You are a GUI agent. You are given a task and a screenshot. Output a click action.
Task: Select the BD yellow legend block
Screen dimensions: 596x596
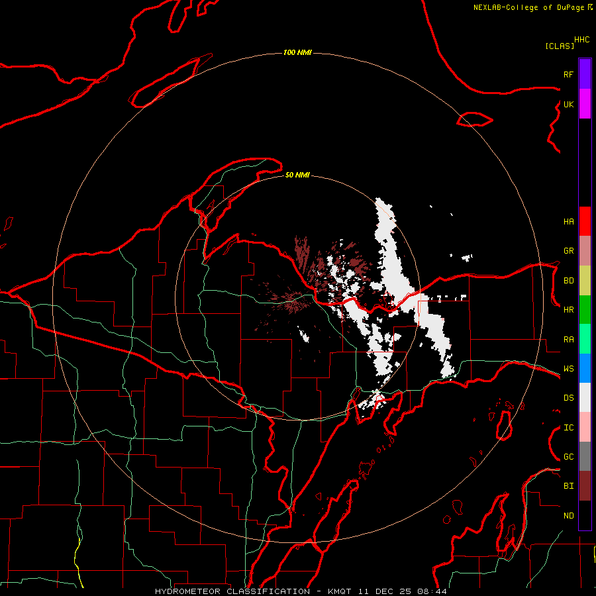tap(585, 280)
